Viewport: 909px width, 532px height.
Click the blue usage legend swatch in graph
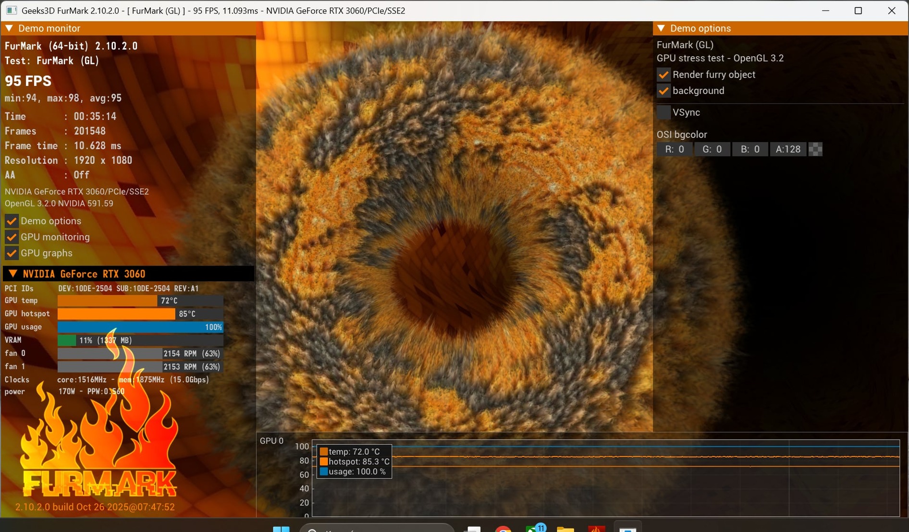(324, 472)
